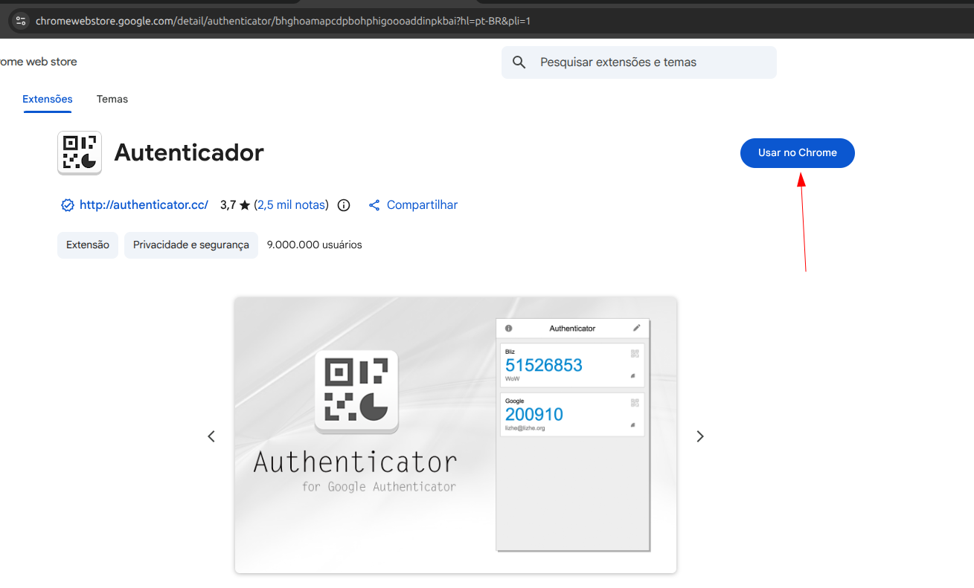Click the Compartilhar link text
Screen dimensions: 974x588
click(x=422, y=205)
